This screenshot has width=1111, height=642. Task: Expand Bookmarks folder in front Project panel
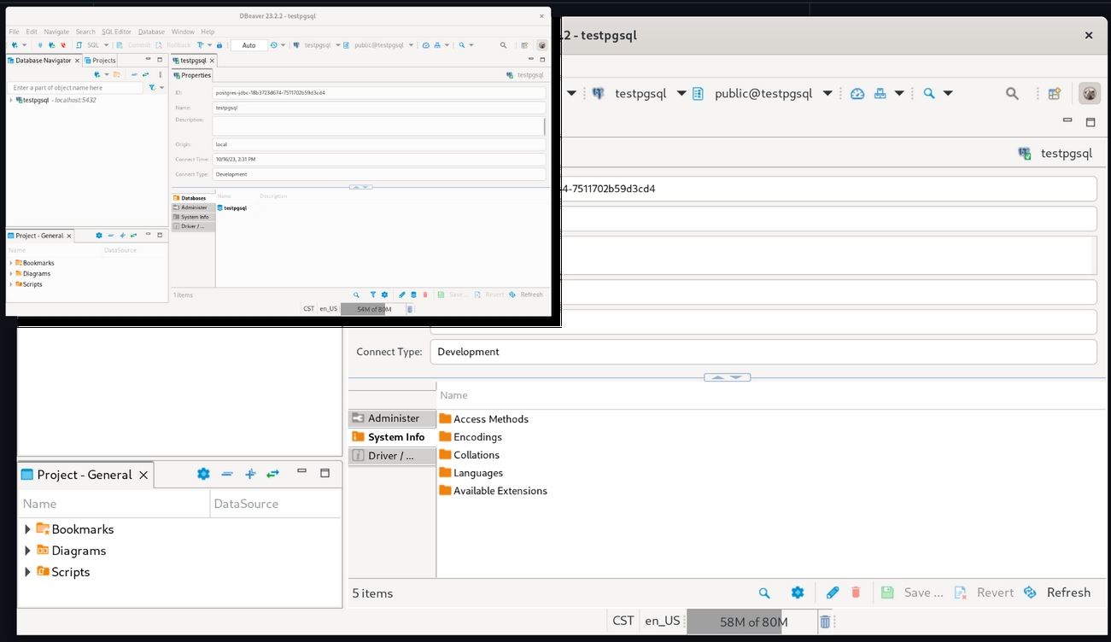click(11, 263)
